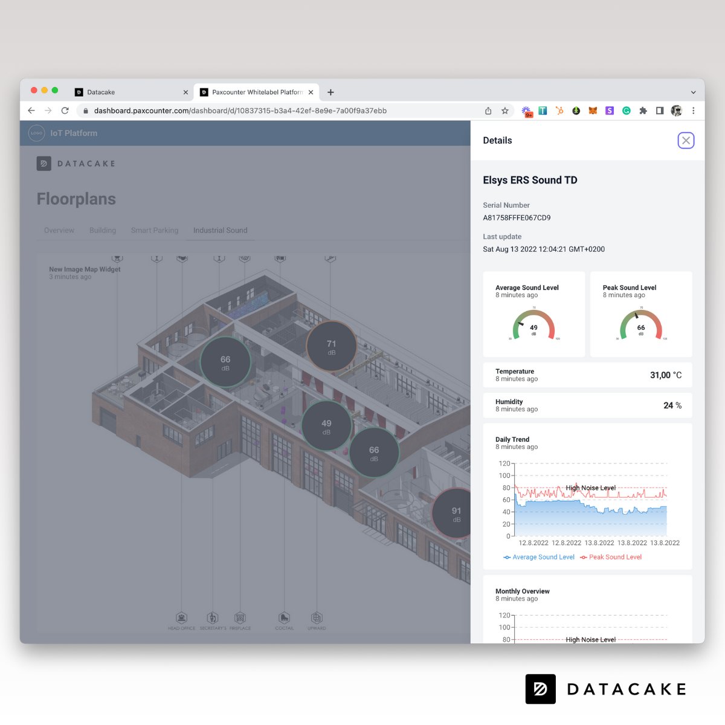Viewport: 725px width, 725px height.
Task: Close the Datacake browser tab
Action: pyautogui.click(x=185, y=92)
